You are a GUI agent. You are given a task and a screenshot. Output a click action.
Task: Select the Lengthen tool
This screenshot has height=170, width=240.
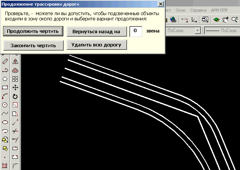tap(15, 122)
